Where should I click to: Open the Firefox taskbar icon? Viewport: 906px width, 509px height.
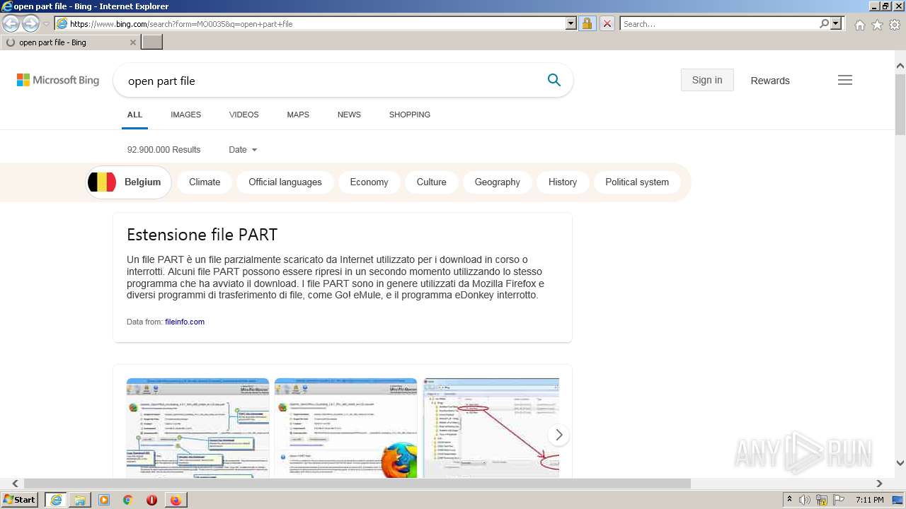[x=176, y=500]
